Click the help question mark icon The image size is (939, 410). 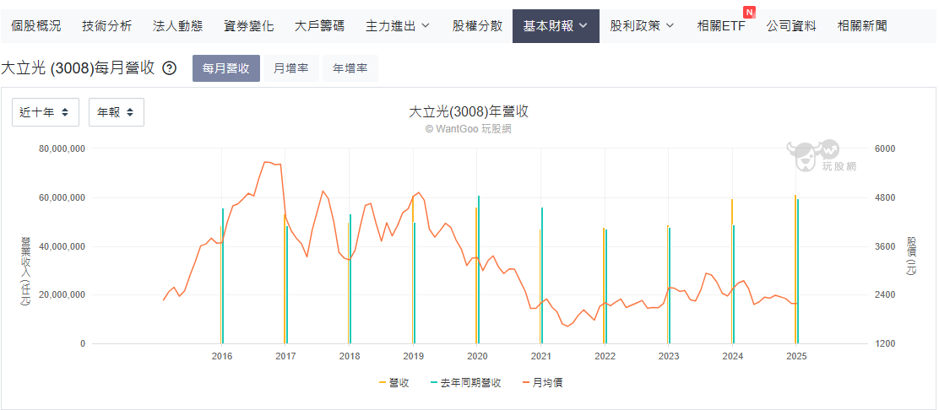(x=170, y=68)
